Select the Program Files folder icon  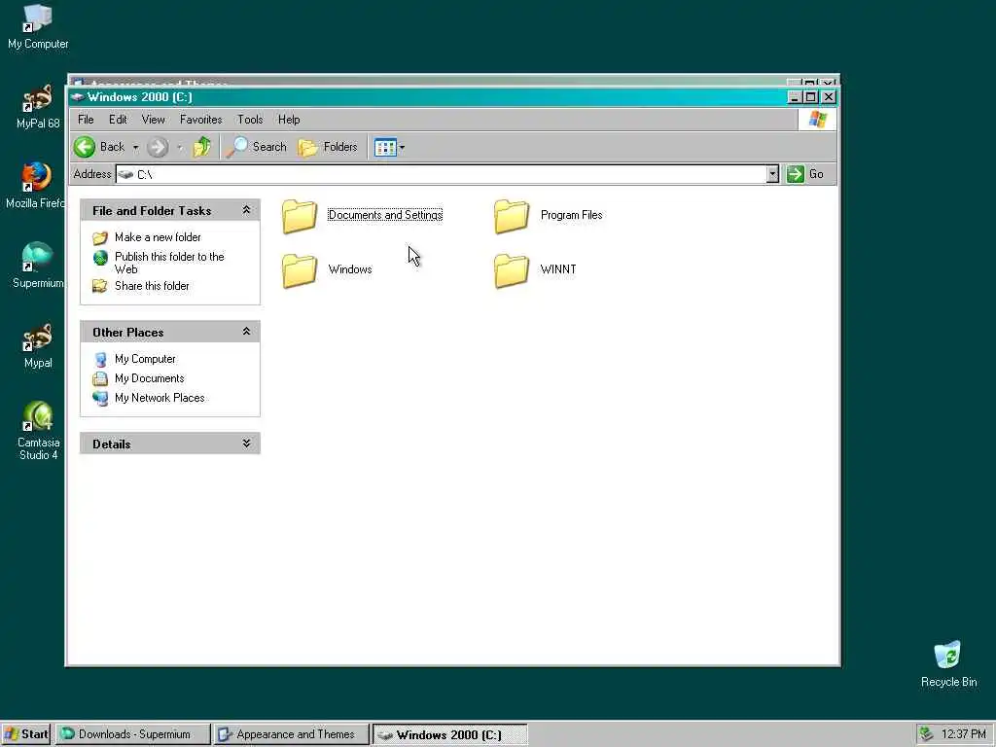click(x=512, y=215)
